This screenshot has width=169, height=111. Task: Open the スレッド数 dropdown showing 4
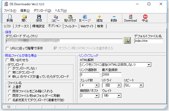click(x=97, y=85)
